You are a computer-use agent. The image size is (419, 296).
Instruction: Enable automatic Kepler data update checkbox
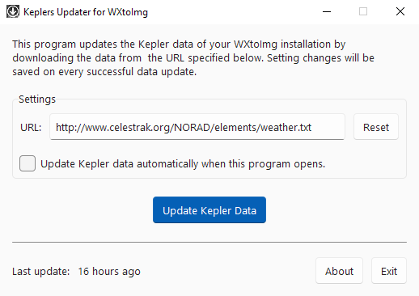point(28,163)
